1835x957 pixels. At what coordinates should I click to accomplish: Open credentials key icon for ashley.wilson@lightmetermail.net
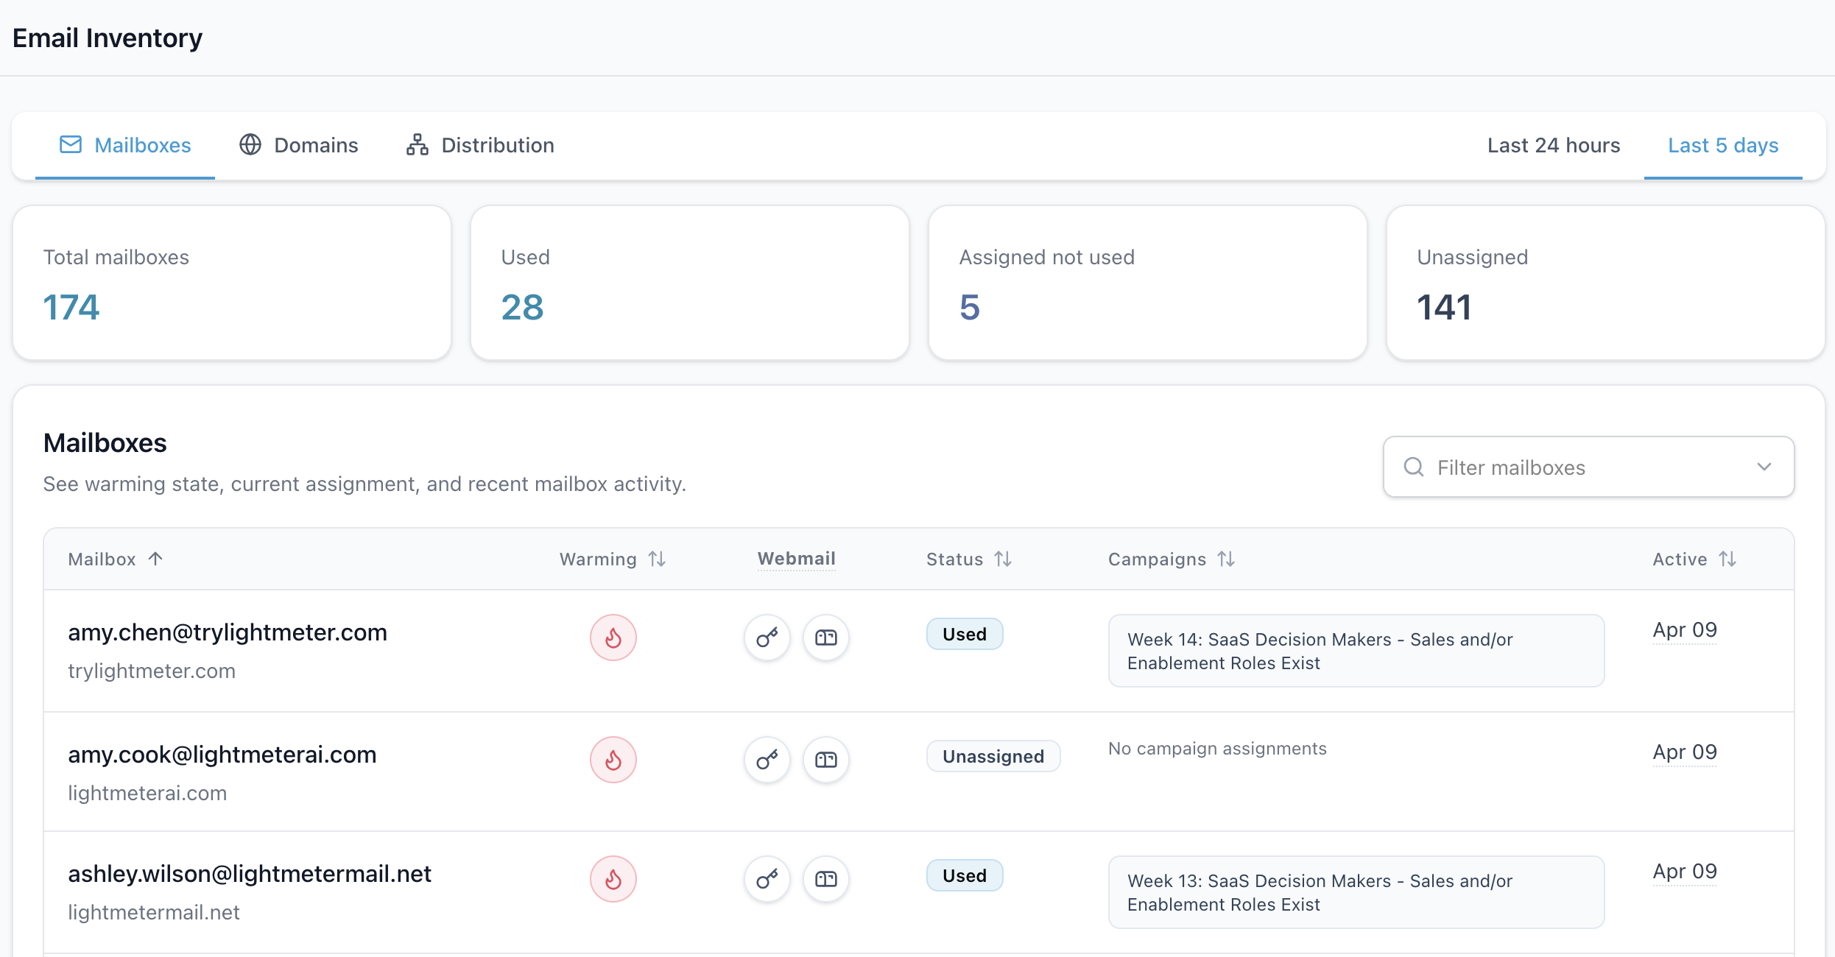click(x=767, y=879)
